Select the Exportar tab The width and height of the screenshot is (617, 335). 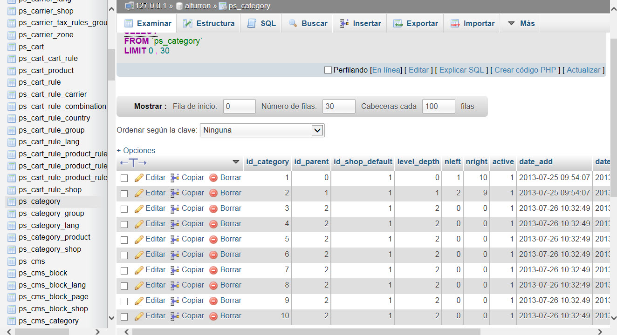416,23
